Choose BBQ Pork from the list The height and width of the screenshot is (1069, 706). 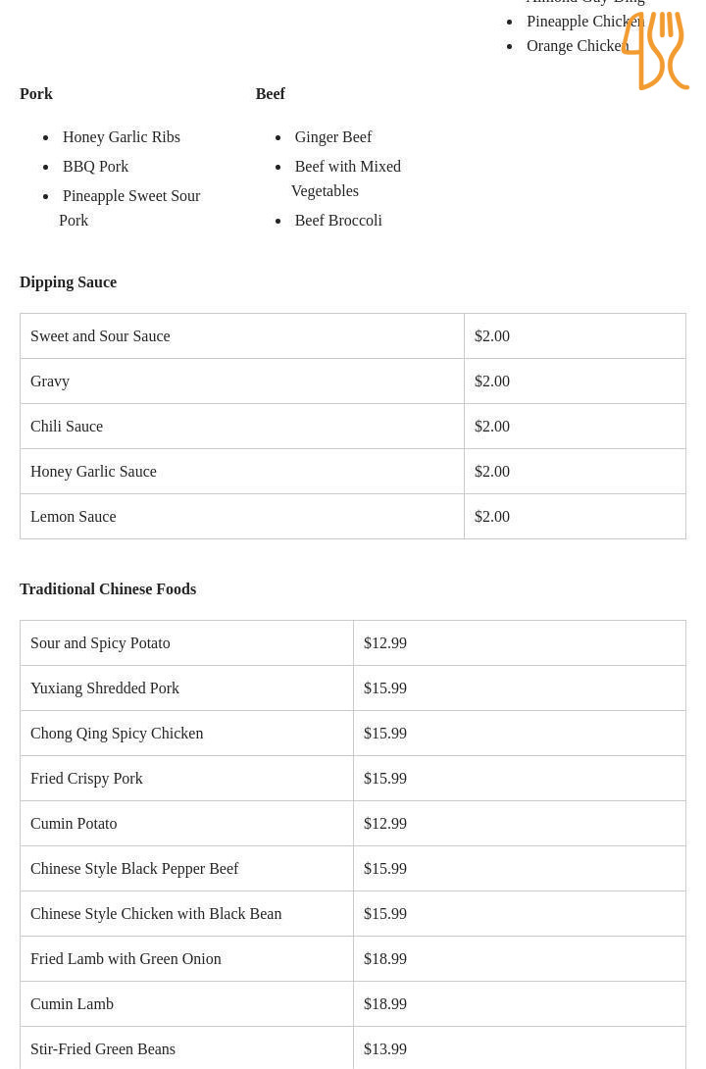coord(95,167)
